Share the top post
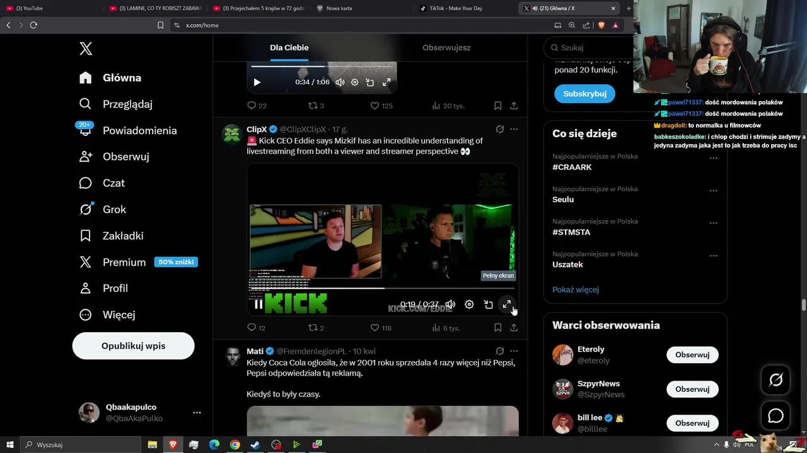 point(514,106)
